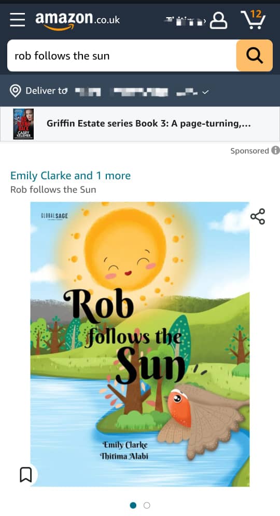Bookmark the book with save icon
The image size is (280, 516).
point(25,474)
